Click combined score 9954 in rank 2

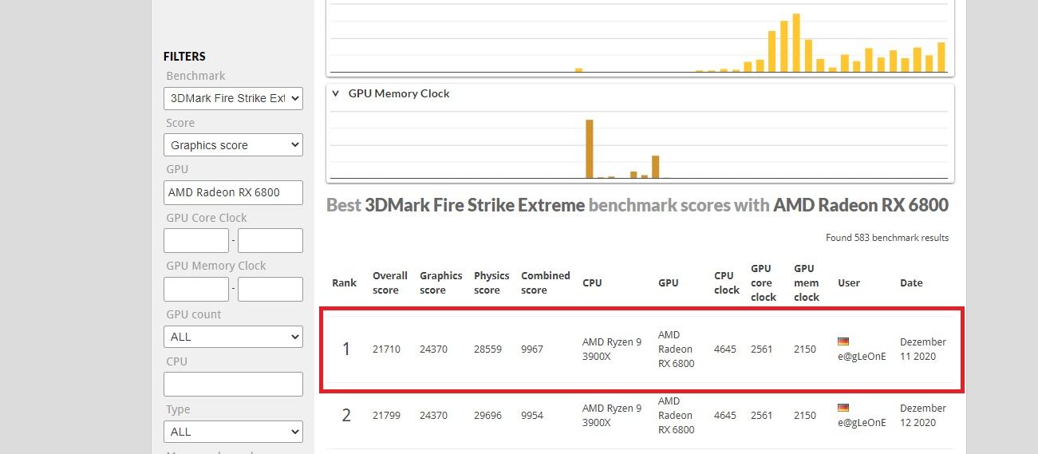(x=532, y=415)
